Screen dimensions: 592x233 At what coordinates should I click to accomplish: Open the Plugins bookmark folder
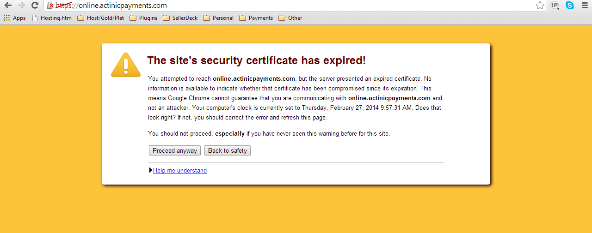(x=143, y=18)
